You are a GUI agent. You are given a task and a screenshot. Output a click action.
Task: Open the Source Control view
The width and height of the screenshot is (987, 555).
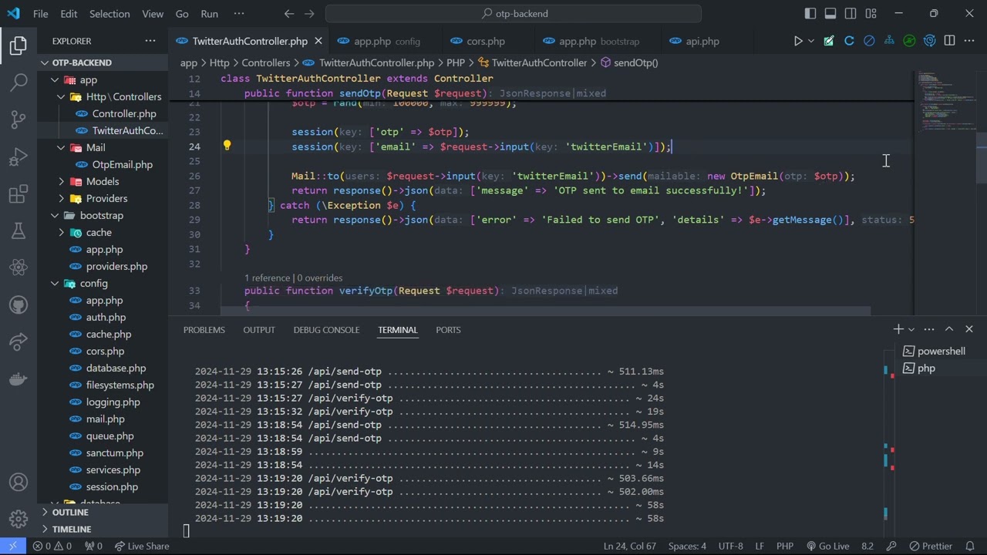coord(19,119)
